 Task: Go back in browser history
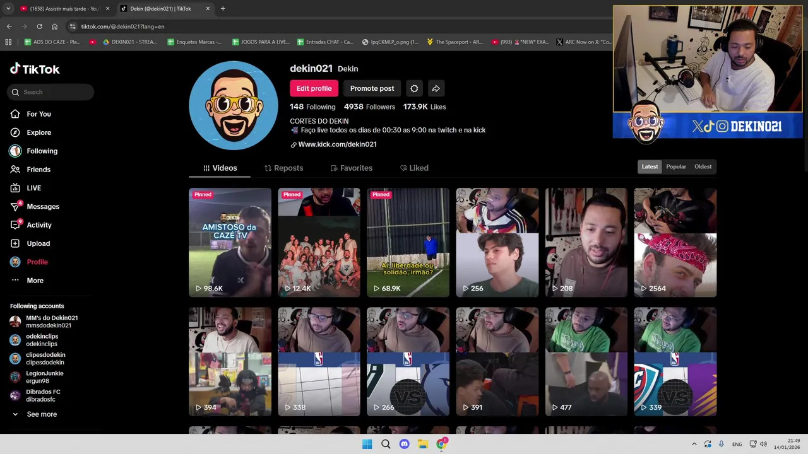point(9,26)
